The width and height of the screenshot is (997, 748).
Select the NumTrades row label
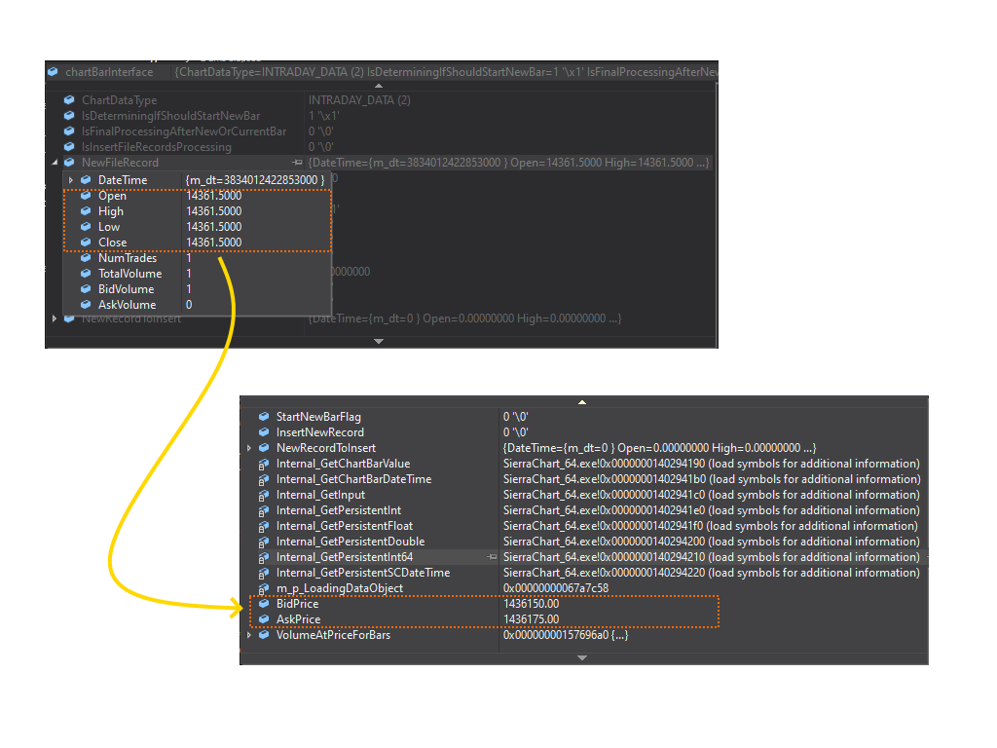coord(128,258)
